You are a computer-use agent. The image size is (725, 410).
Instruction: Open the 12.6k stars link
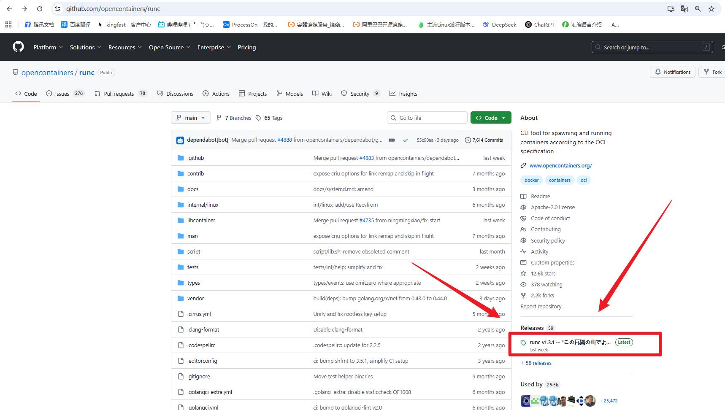(543, 273)
